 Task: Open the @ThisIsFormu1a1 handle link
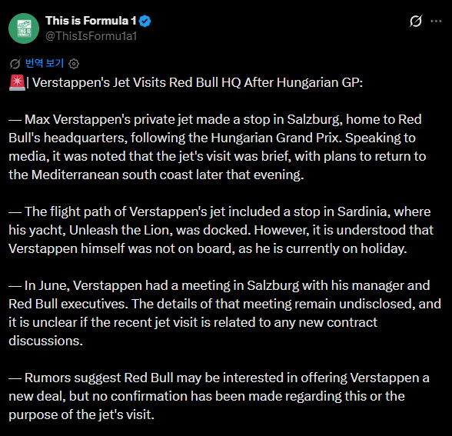(x=91, y=36)
